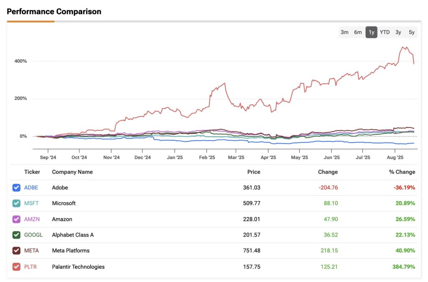Image resolution: width=428 pixels, height=282 pixels.
Task: Select the company name Alphabet Class A
Action: point(73,235)
